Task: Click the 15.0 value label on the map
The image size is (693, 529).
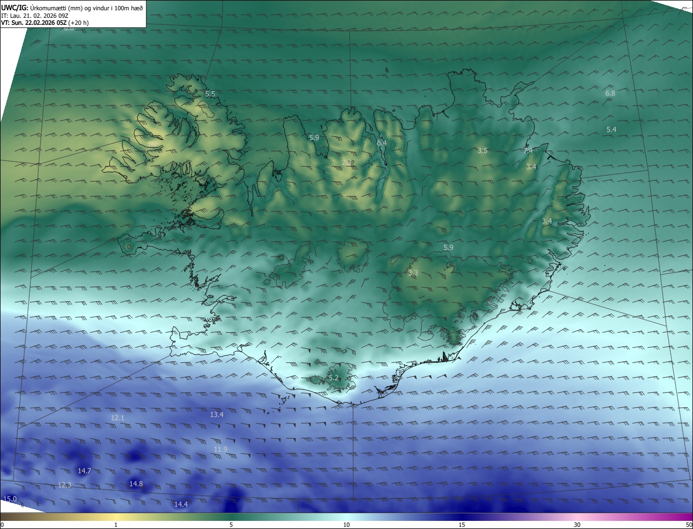Action: [x=10, y=499]
